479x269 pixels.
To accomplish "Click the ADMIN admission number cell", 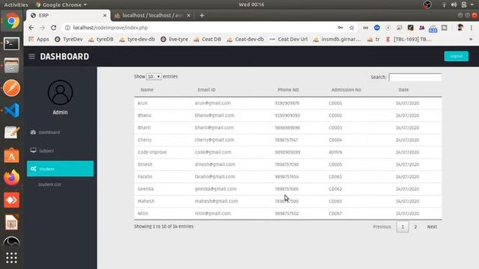I will coord(335,152).
